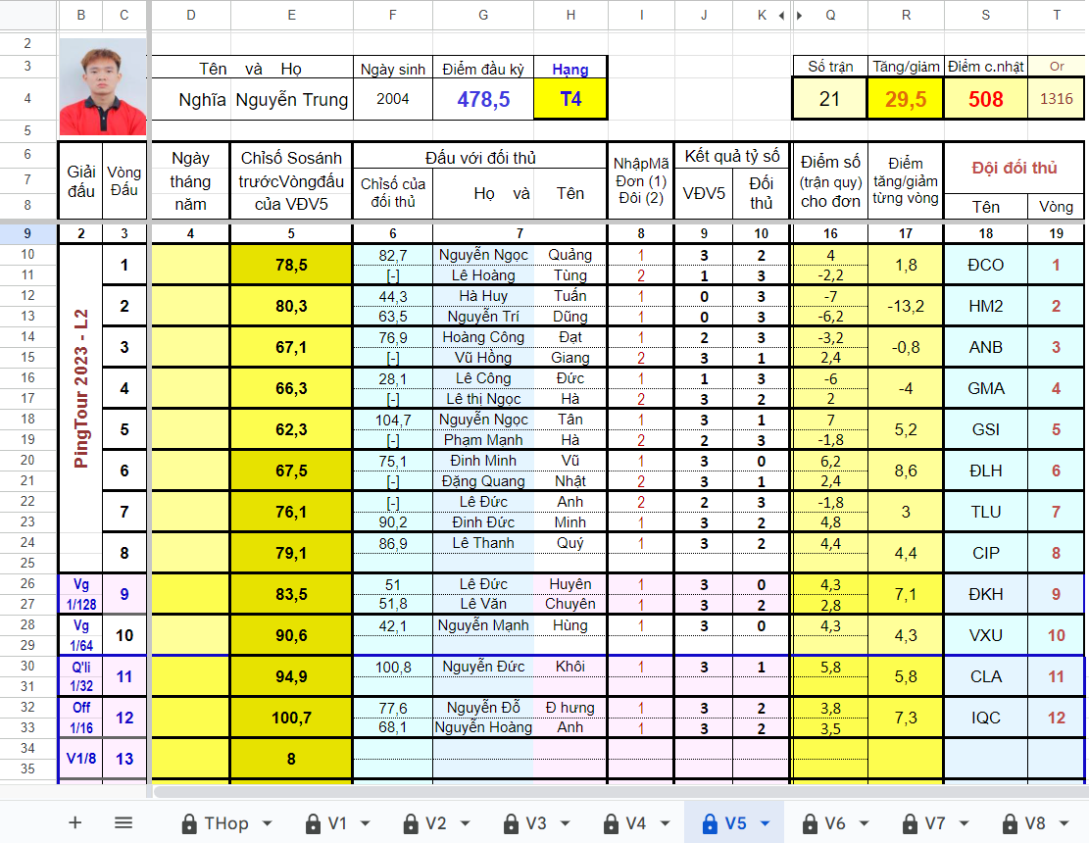Open the V5 sheet tab dropdown arrow
This screenshot has width=1089, height=843.
(766, 823)
